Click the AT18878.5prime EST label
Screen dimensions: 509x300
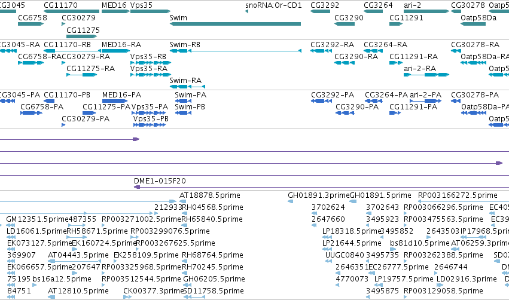(x=210, y=195)
